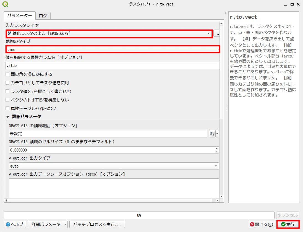Click the QGIS logo icon in title bar
The image size is (303, 232).
click(5, 4)
